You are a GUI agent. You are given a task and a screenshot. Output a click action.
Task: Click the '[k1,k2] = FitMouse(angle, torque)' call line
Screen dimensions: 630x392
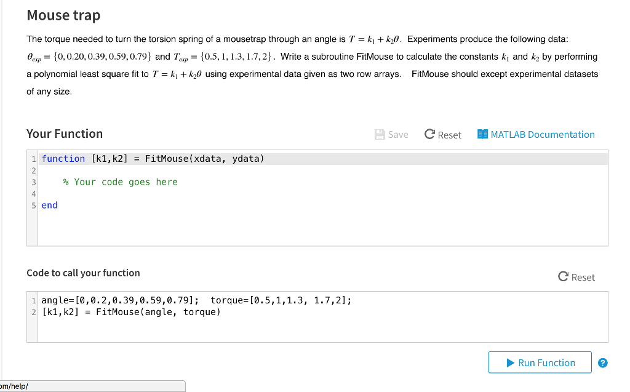coord(130,312)
